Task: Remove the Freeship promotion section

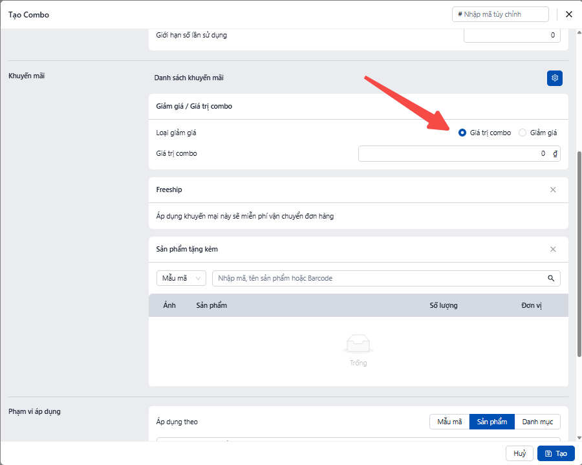Action: (x=553, y=190)
